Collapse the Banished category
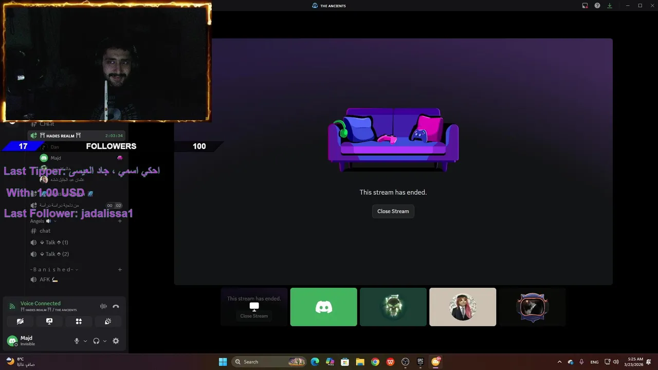This screenshot has width=658, height=370. tap(53, 269)
